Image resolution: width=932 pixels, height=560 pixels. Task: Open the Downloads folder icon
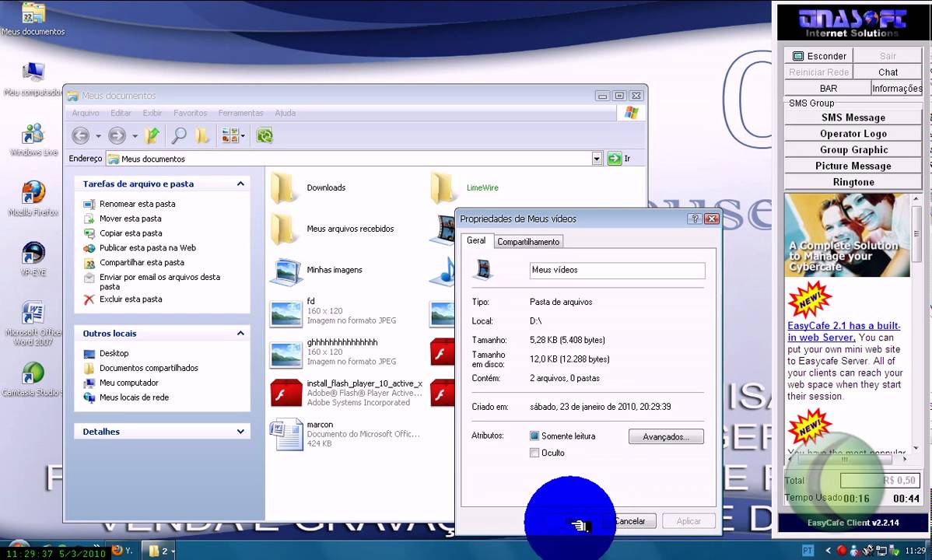point(282,188)
